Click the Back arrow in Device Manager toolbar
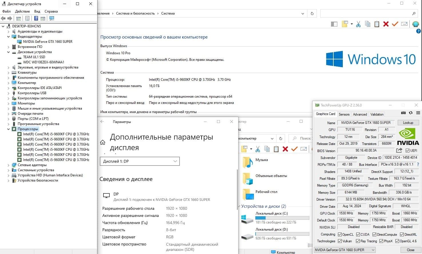Screen dimensions: 422x254 3,18
